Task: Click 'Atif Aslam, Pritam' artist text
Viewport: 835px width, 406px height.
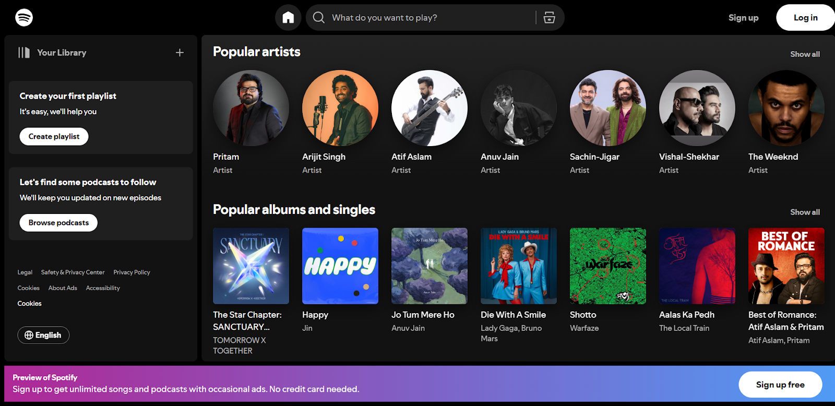Action: coord(779,340)
